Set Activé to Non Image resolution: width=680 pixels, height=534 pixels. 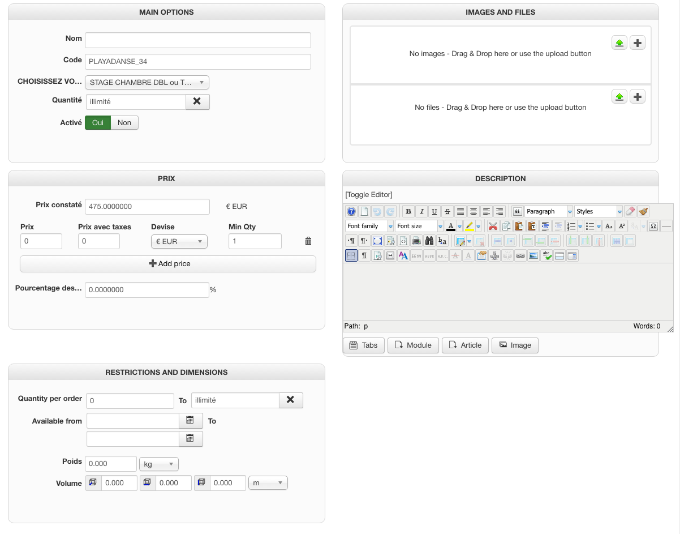(124, 122)
